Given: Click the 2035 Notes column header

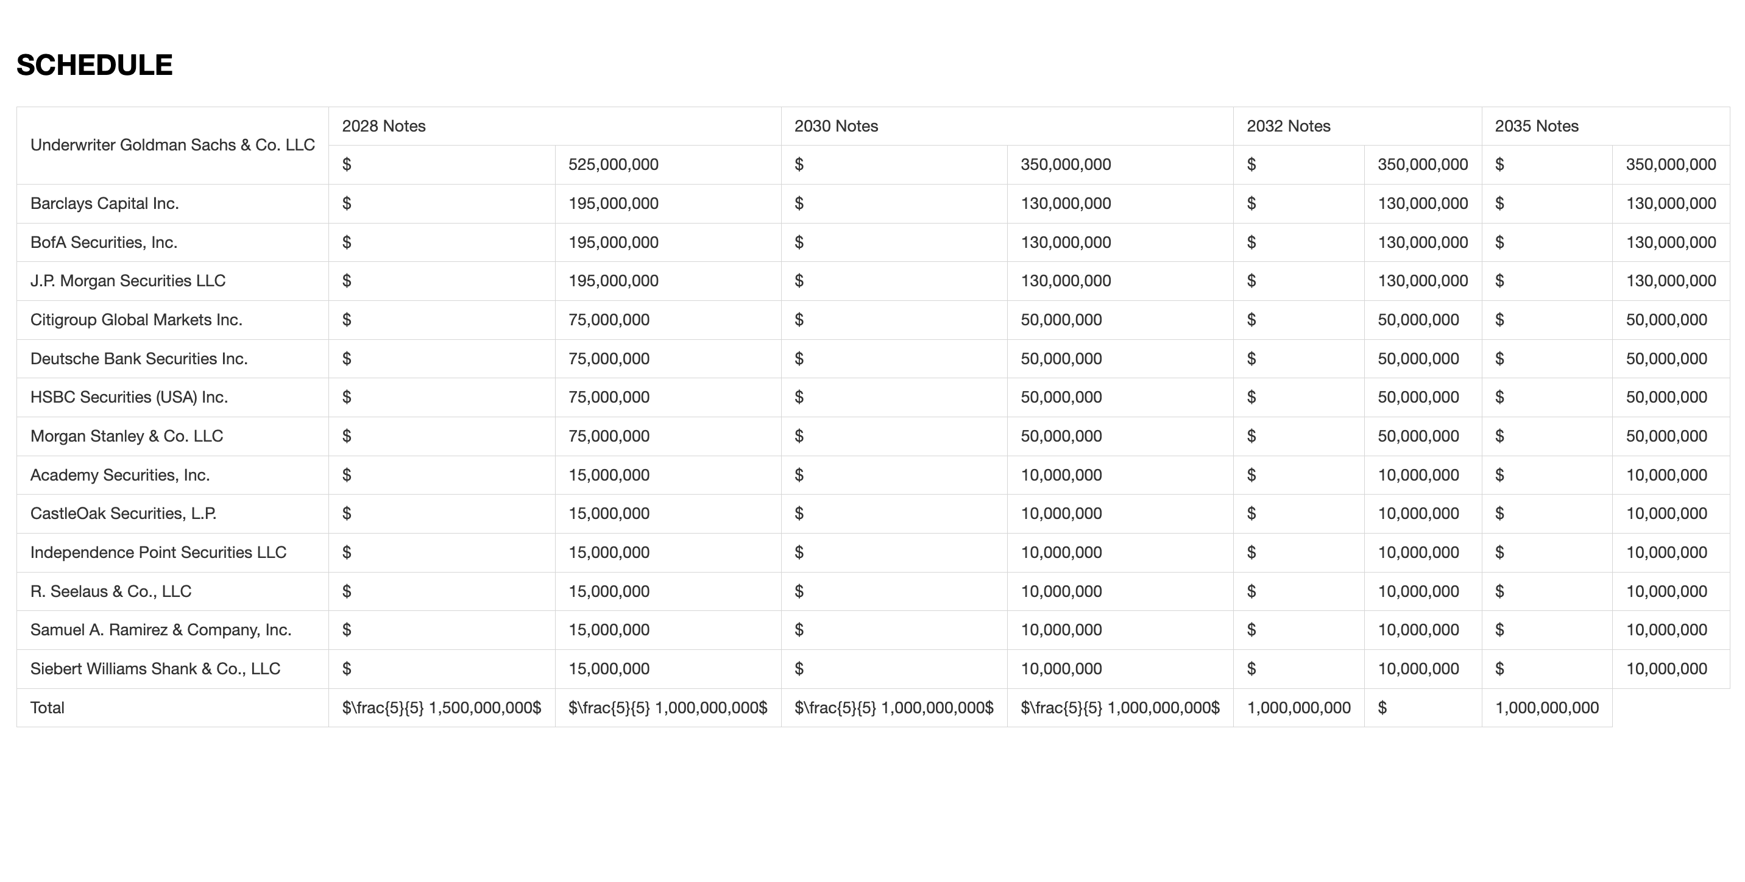Looking at the screenshot, I should [1537, 126].
